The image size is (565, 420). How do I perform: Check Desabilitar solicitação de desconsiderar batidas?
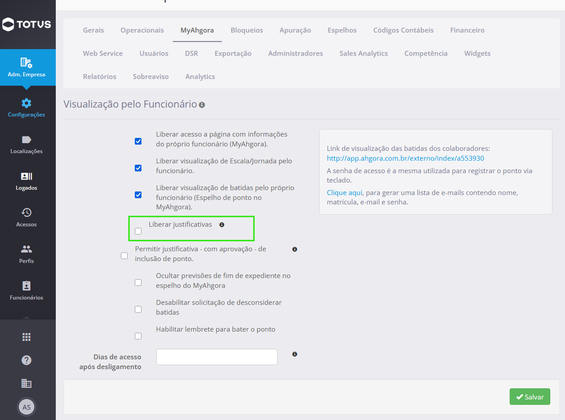pyautogui.click(x=138, y=309)
